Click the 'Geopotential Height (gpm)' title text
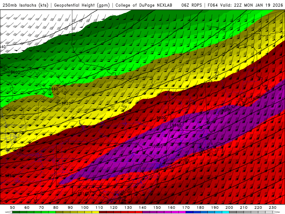 pyautogui.click(x=82, y=5)
